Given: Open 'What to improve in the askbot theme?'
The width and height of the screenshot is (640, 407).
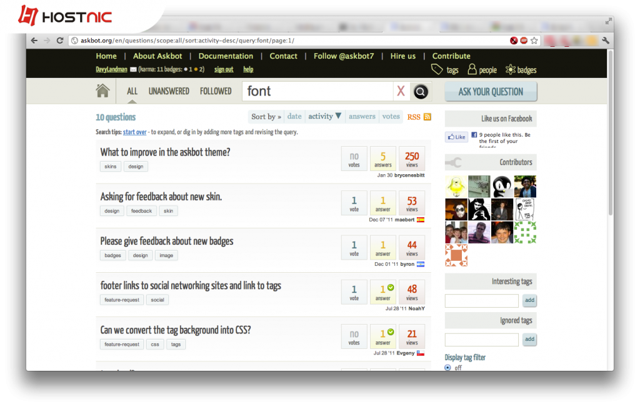Looking at the screenshot, I should click(165, 152).
